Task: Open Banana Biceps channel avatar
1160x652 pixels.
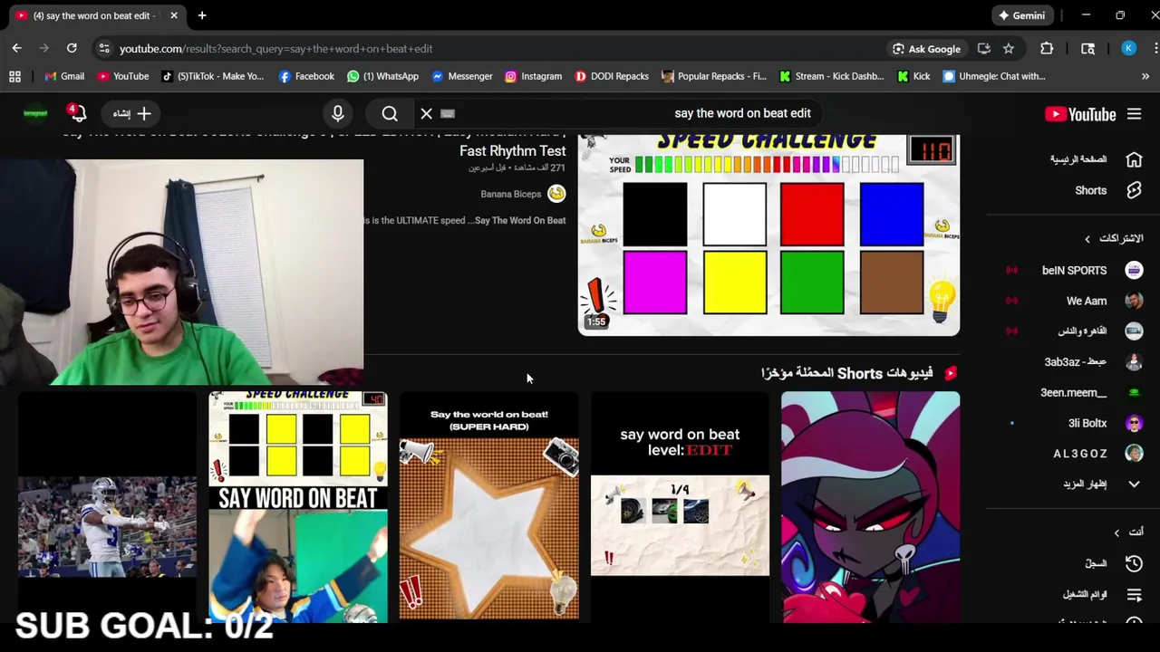Action: 556,193
